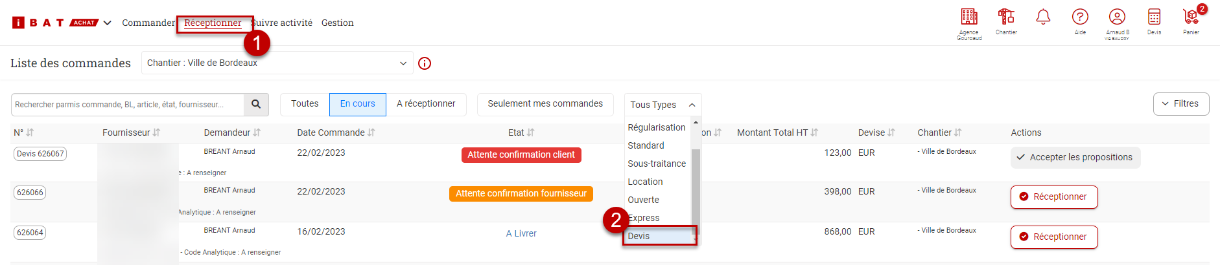The image size is (1220, 265).
Task: Select the En cours filter
Action: [357, 104]
